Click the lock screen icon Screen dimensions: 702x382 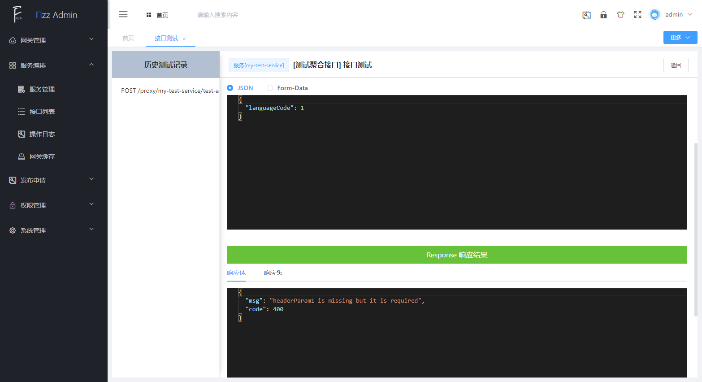(x=603, y=14)
